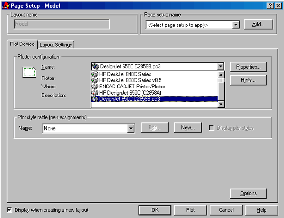Click the Properties... button

point(248,67)
